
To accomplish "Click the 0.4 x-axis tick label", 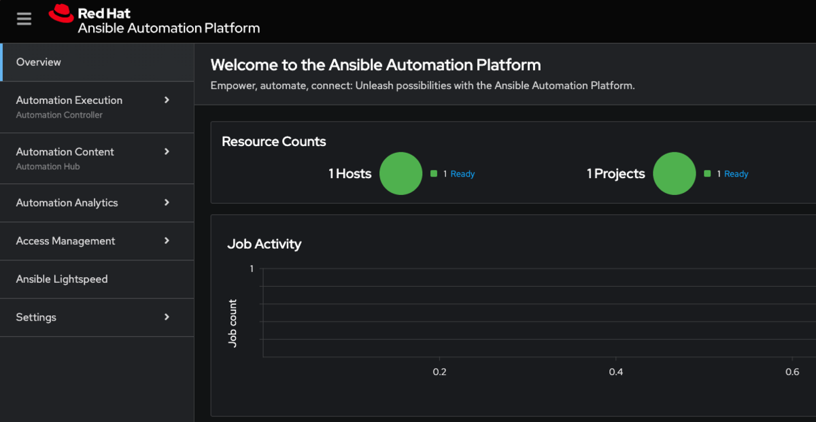I will [616, 372].
